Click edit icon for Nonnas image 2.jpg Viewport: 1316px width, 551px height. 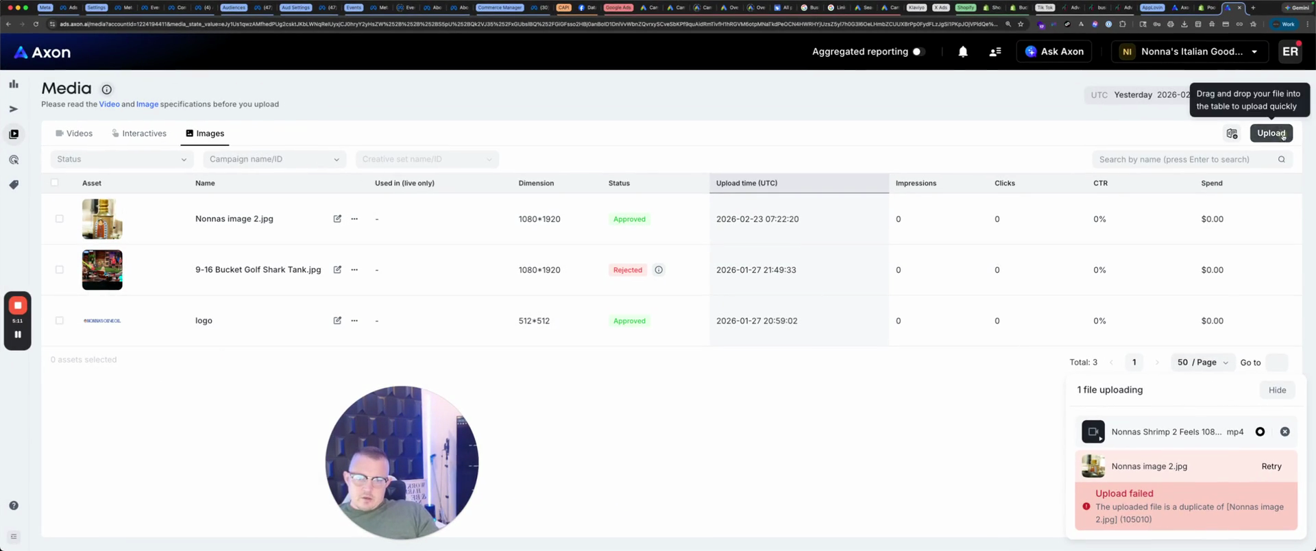coord(337,219)
